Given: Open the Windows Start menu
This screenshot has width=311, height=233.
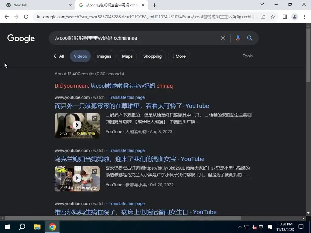Looking at the screenshot, I should (x=7, y=227).
